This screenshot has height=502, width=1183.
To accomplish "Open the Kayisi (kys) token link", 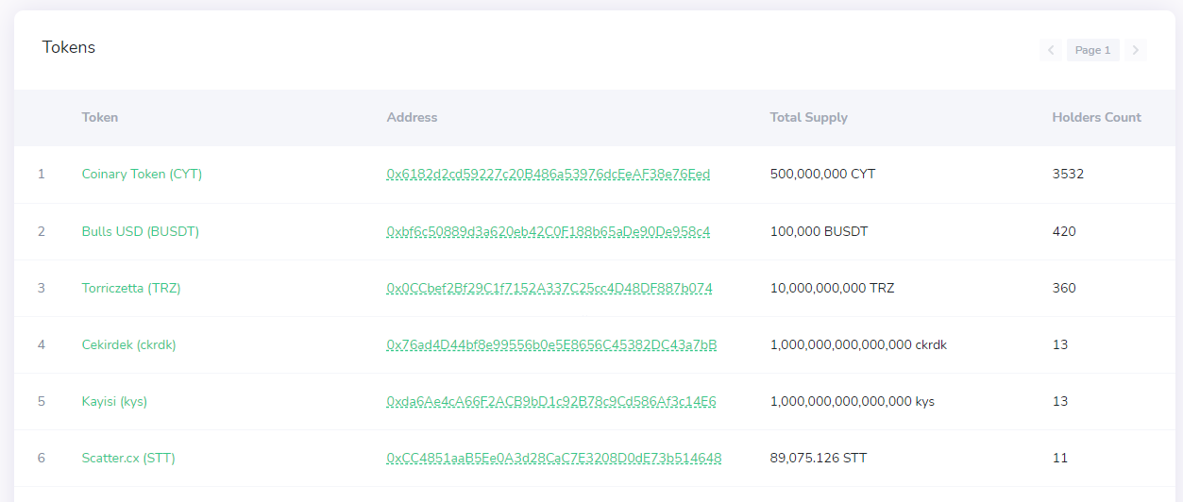I will pos(115,401).
